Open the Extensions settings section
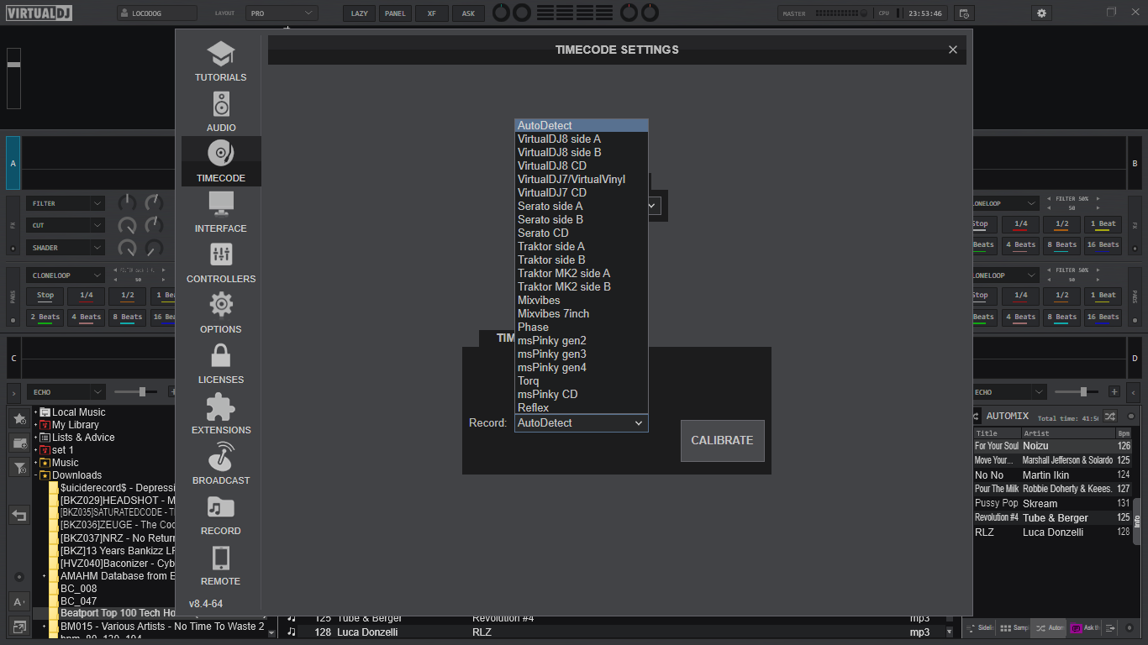Screen dimensions: 1148x645 [x=221, y=413]
